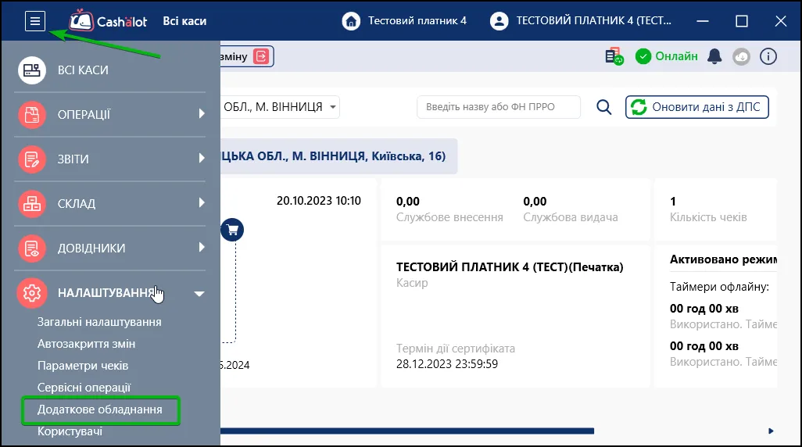
Task: Collapse the НАЛАШТУВАННЯ submenu arrow
Action: click(199, 294)
